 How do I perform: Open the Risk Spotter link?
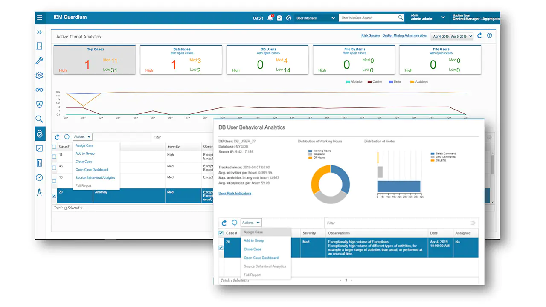point(371,36)
